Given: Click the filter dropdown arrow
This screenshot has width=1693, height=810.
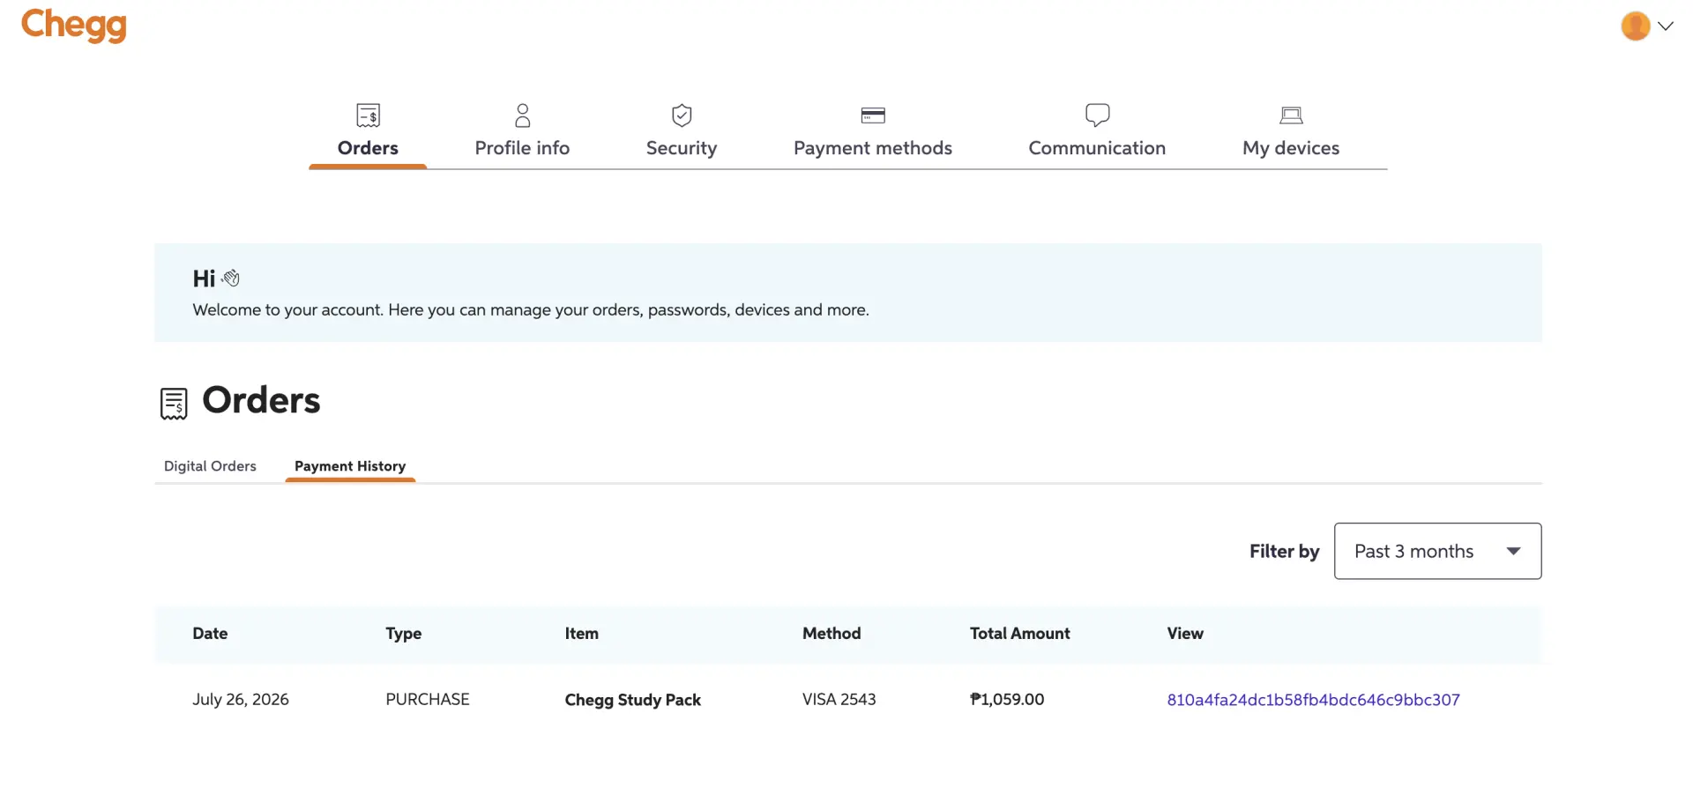Looking at the screenshot, I should pos(1514,551).
